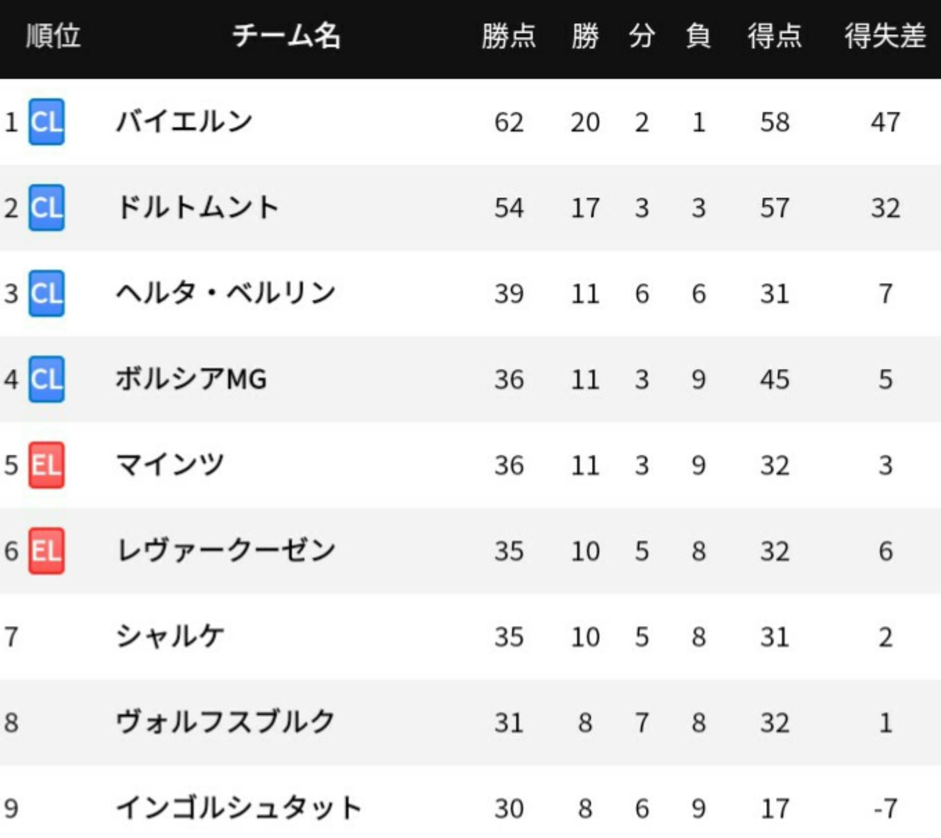941x838 pixels.
Task: Open the バイエルン team link
Action: [184, 121]
